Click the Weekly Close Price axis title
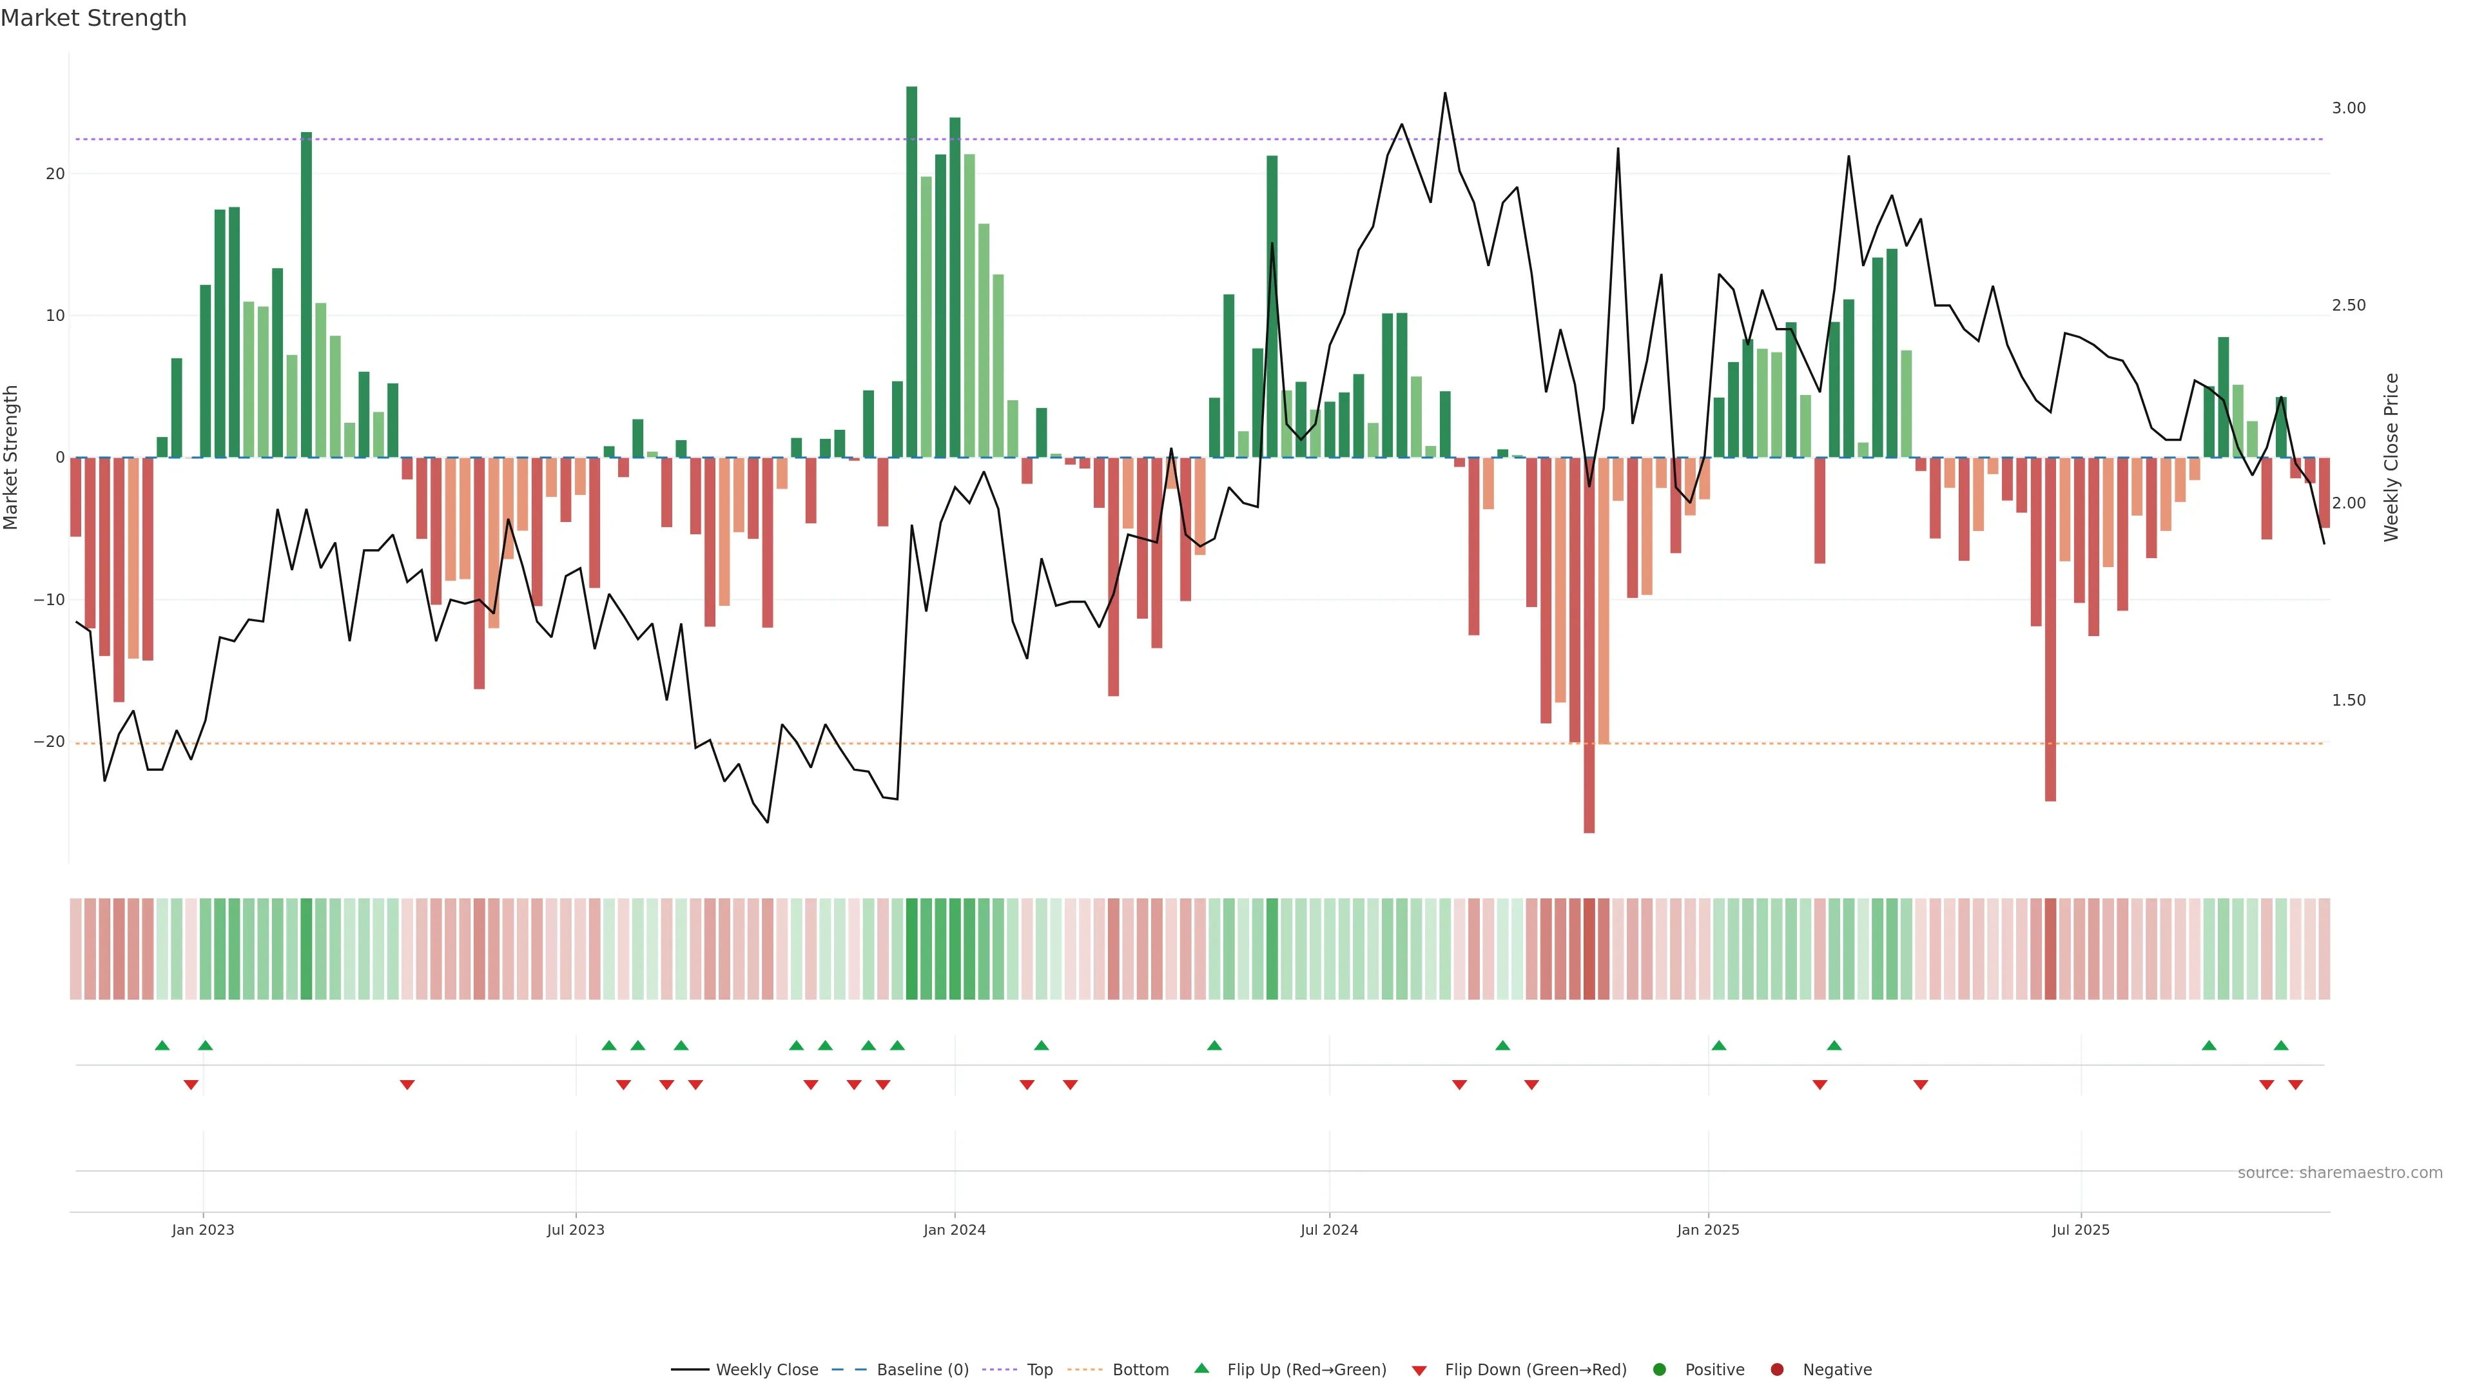This screenshot has width=2475, height=1392. point(2391,458)
